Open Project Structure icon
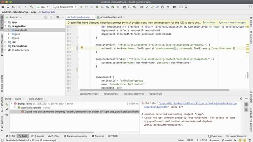Screen dimensions: 253x142 (x=174, y=7)
